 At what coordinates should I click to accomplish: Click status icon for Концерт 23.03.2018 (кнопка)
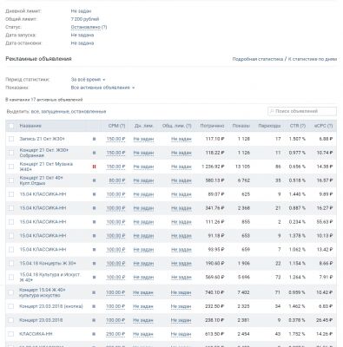pyautogui.click(x=94, y=306)
